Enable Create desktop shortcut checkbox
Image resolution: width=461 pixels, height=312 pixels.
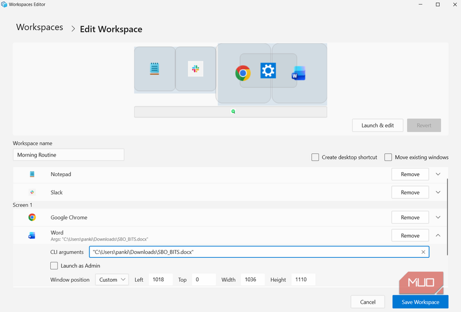click(x=316, y=157)
